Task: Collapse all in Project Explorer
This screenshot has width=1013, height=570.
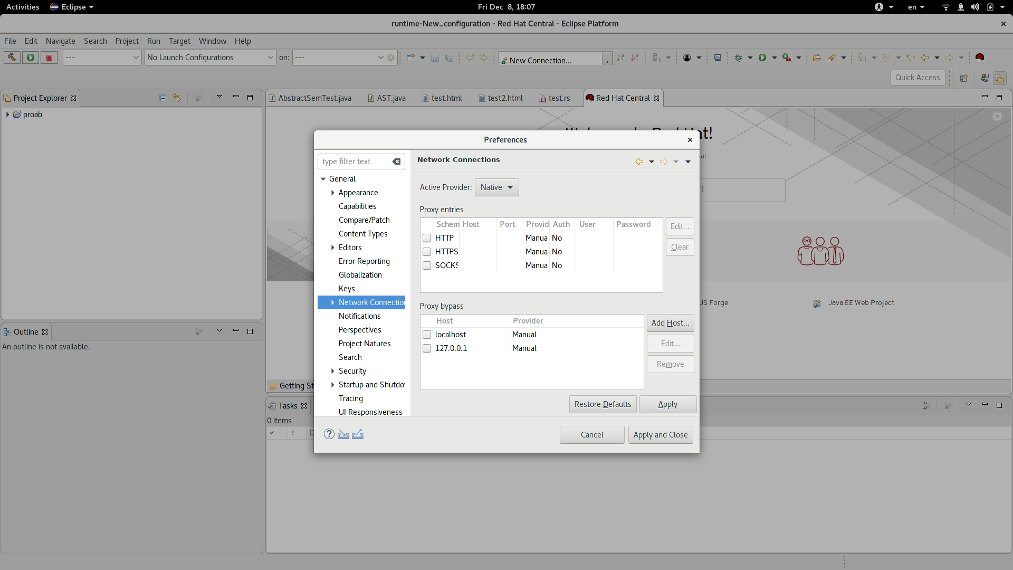Action: (163, 98)
